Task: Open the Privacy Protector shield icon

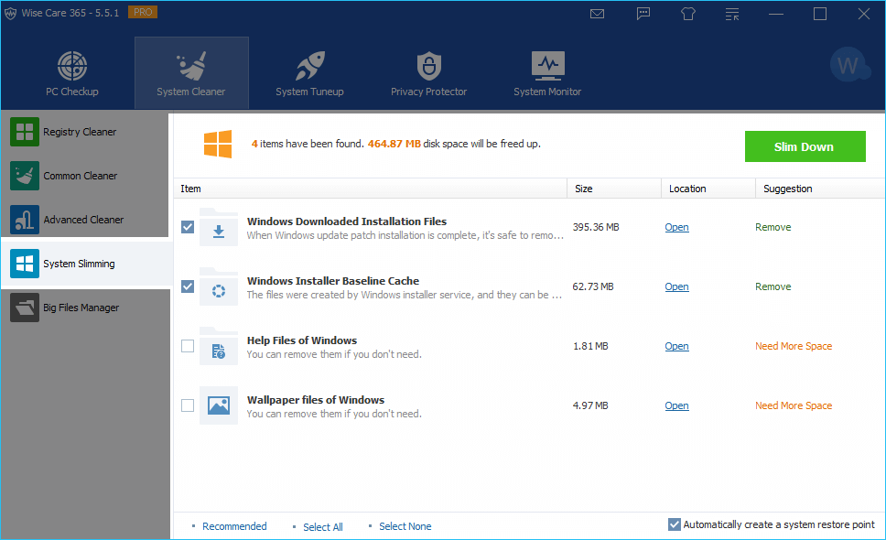Action: click(429, 66)
